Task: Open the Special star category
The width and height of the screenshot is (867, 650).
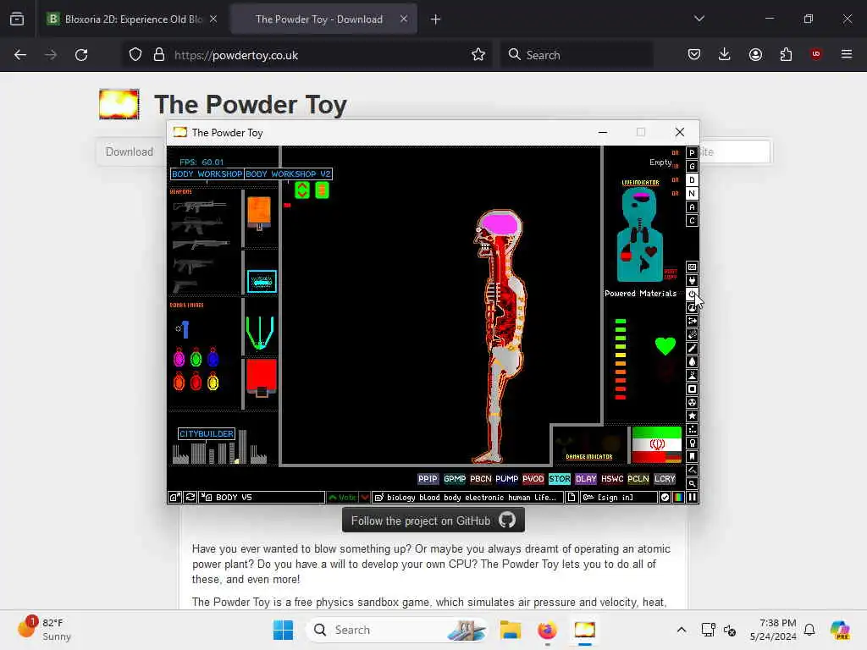Action: pos(692,416)
